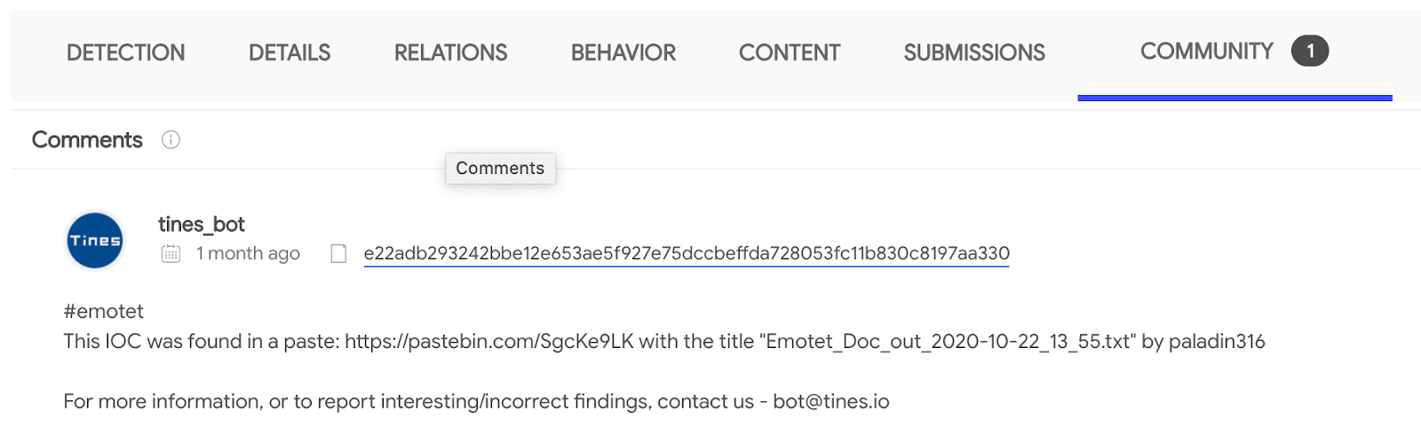Open the DETECTION tab
The width and height of the screenshot is (1421, 443).
(125, 53)
